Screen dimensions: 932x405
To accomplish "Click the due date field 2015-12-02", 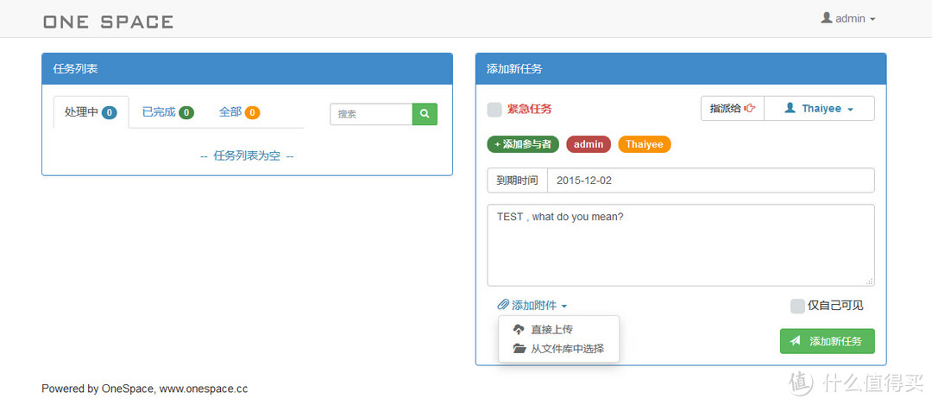I will [711, 180].
